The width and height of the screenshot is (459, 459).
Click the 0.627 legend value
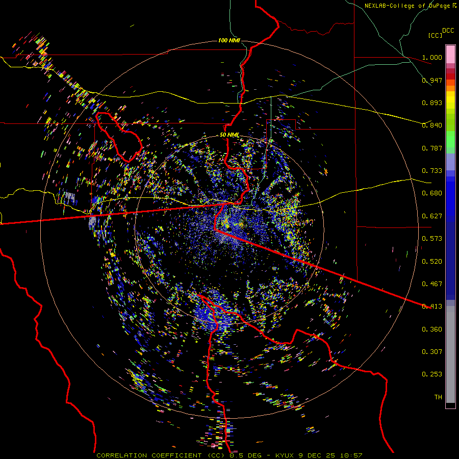tap(432, 216)
